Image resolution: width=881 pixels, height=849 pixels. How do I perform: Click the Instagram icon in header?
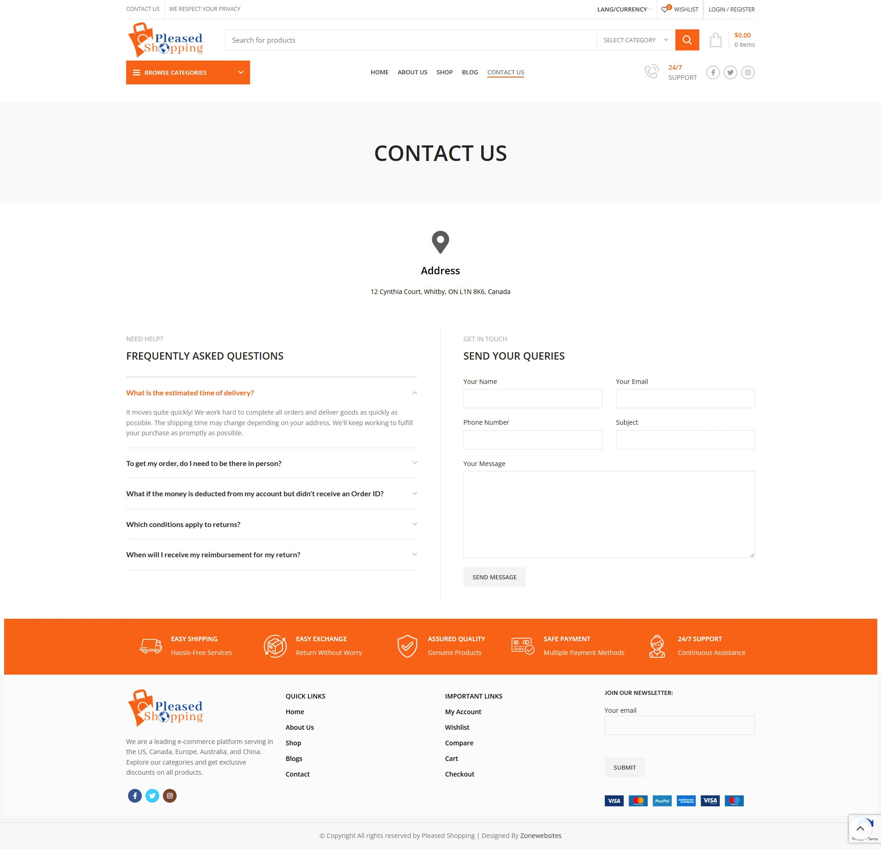pyautogui.click(x=748, y=72)
